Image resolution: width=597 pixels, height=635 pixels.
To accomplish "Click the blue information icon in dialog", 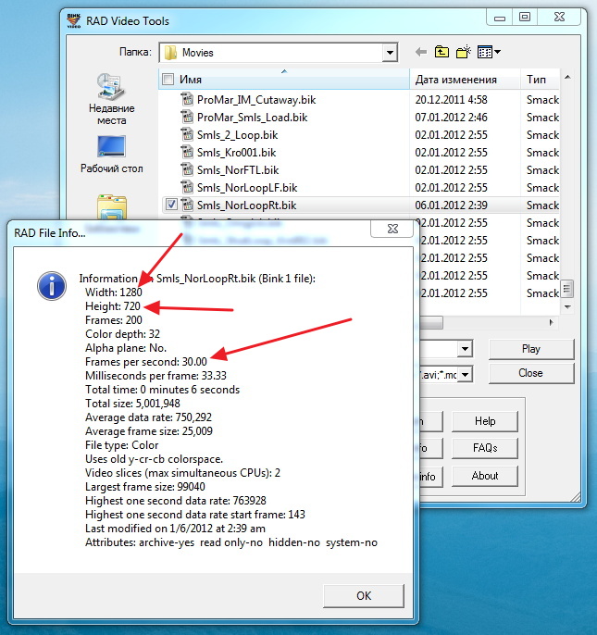I will pos(52,286).
